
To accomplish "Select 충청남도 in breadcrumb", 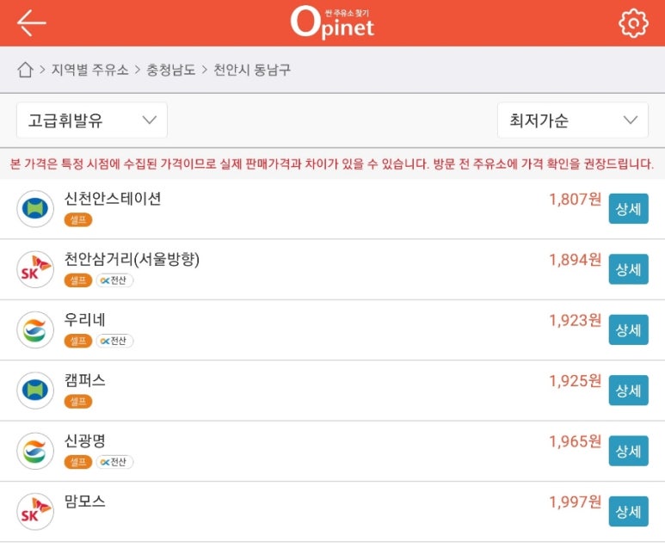I will point(170,70).
